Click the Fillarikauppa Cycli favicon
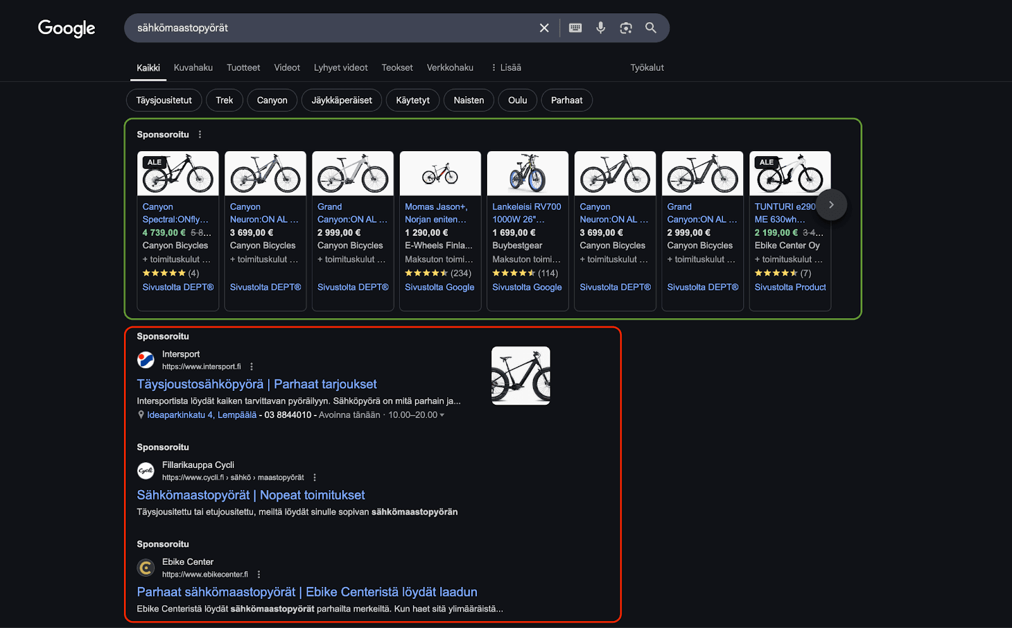Screen dimensions: 1012x628 click(146, 471)
